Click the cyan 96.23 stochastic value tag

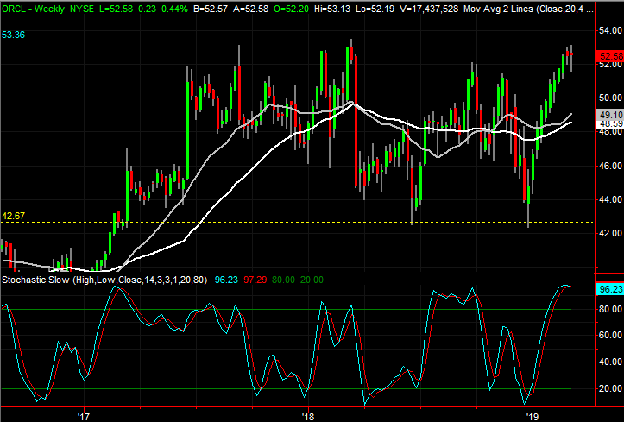[608, 289]
